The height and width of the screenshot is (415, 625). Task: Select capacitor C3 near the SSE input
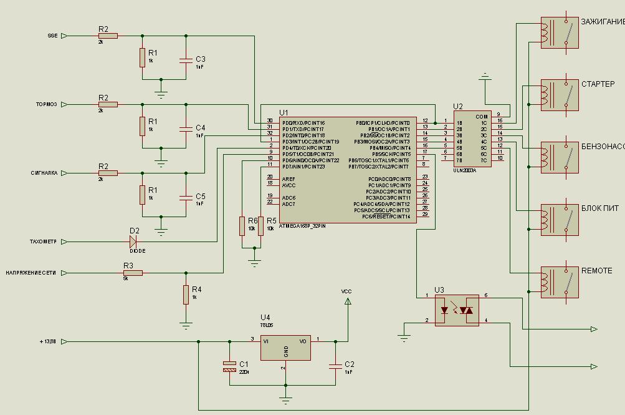click(186, 61)
